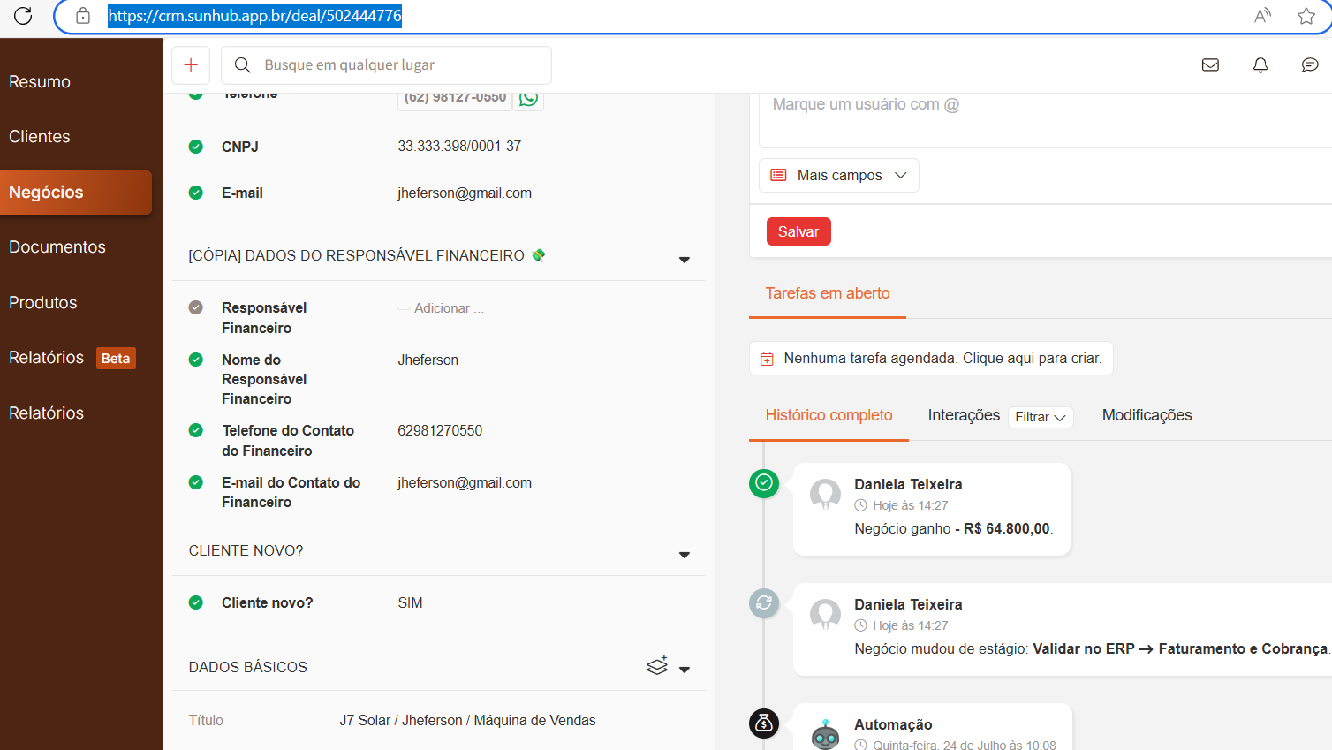Open the chat messages icon

(x=1310, y=65)
